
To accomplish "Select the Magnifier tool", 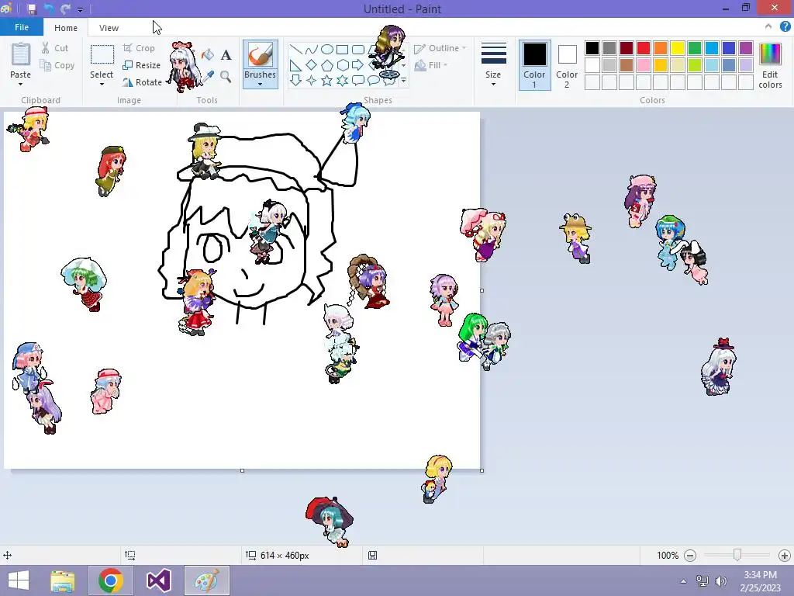I will [x=226, y=77].
